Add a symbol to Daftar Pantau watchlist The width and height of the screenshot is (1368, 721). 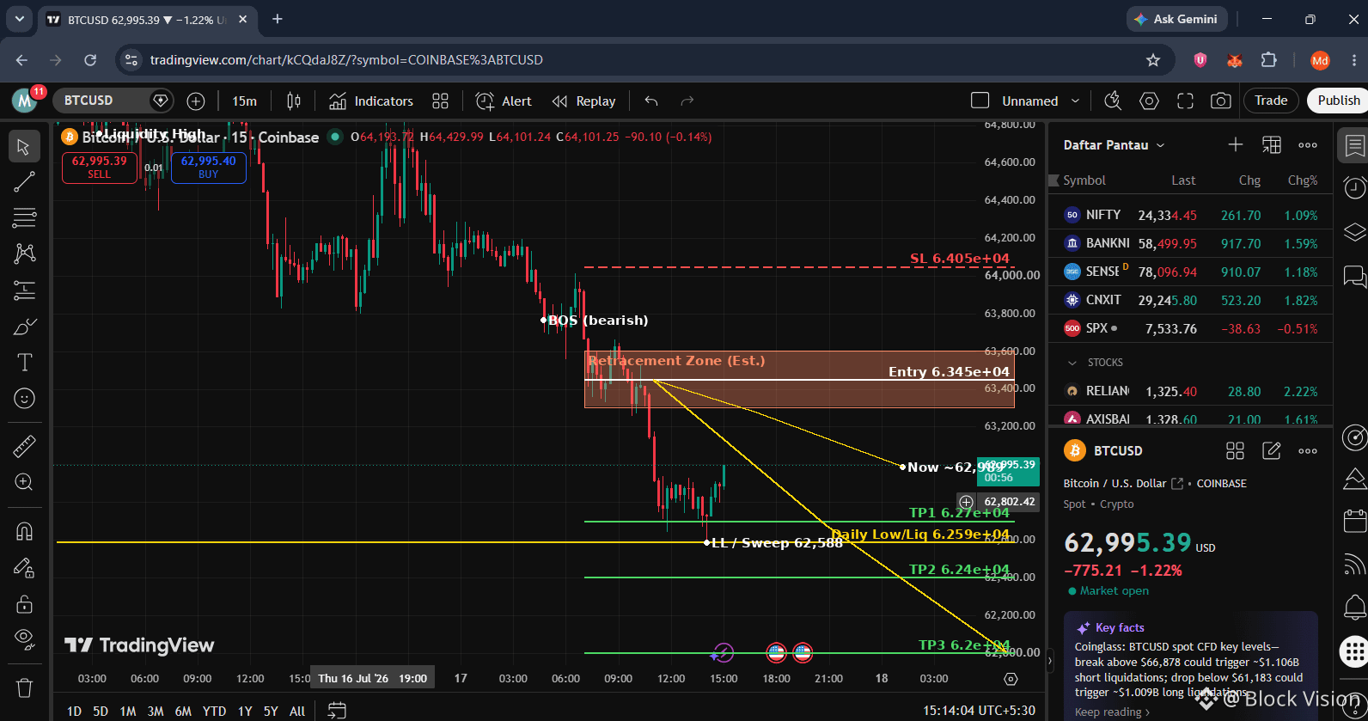click(x=1235, y=145)
